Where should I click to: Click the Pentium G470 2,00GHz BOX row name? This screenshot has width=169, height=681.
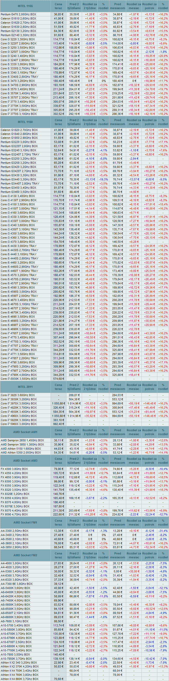pos(18,14)
